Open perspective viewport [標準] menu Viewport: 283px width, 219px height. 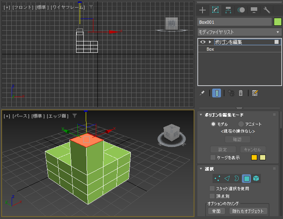[38, 116]
